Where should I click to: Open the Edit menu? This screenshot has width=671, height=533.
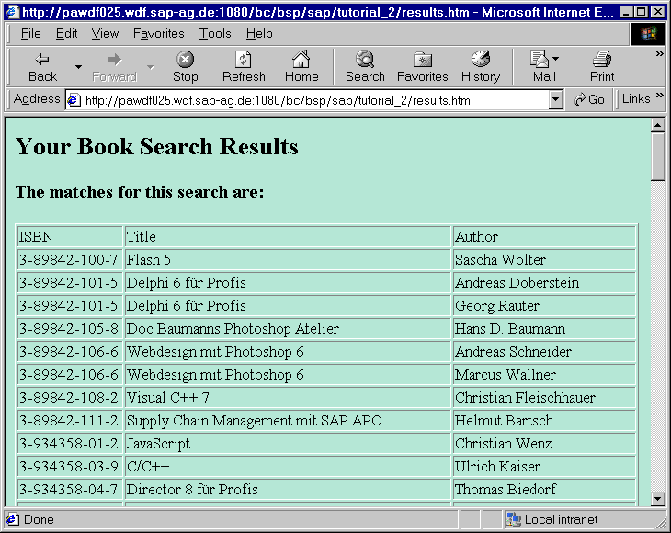[66, 34]
